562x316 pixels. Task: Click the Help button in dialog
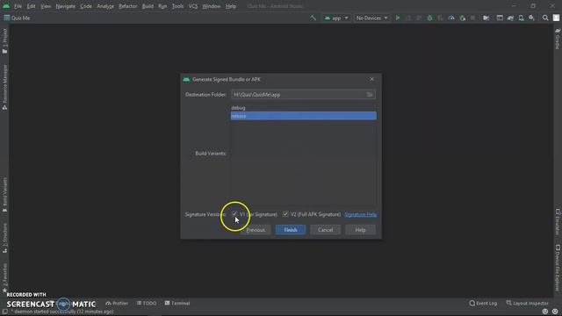(360, 230)
